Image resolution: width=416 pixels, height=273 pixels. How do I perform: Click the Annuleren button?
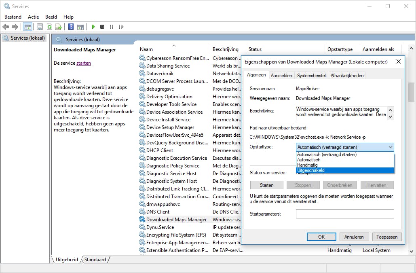point(354,237)
